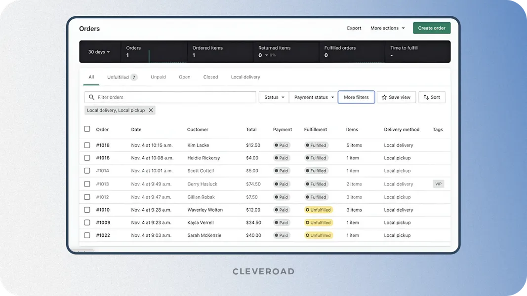Open the Closed tab
The image size is (527, 296).
(x=210, y=77)
